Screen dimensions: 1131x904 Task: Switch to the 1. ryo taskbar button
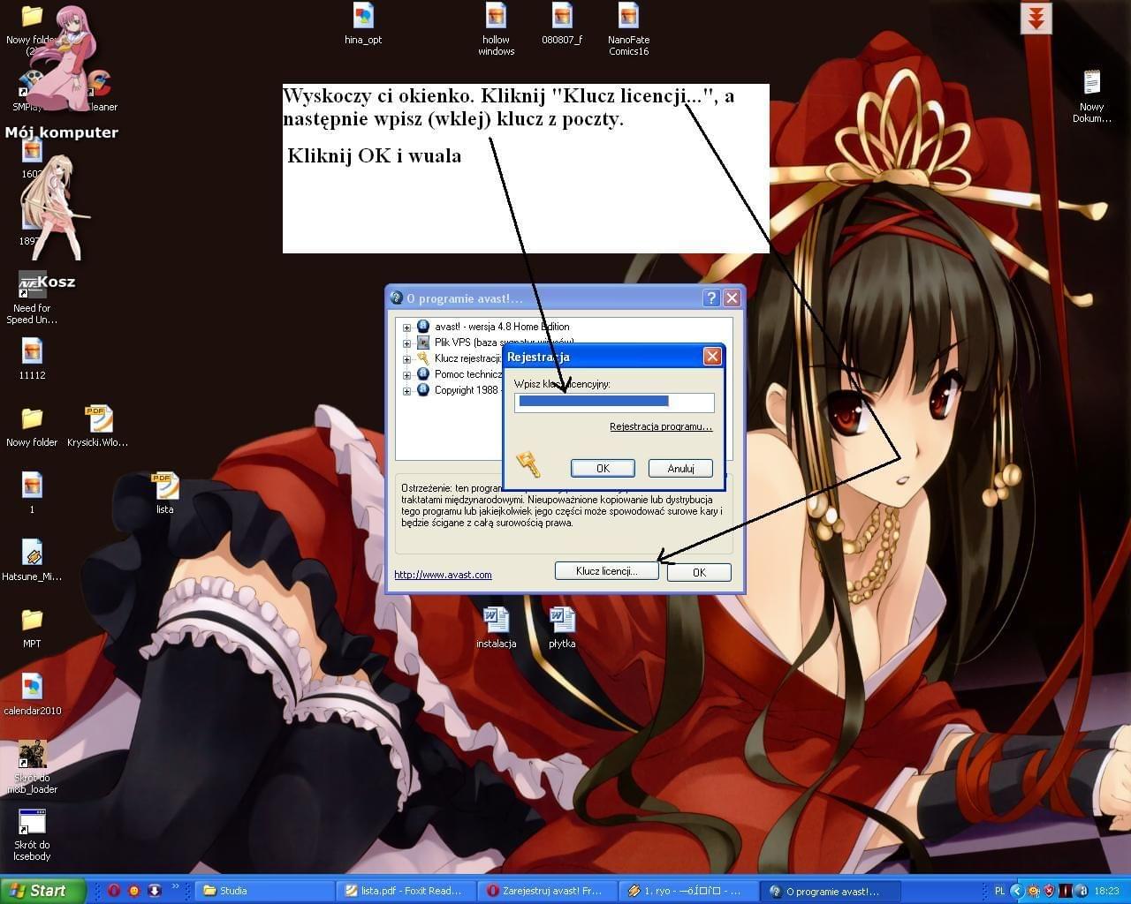(x=689, y=891)
